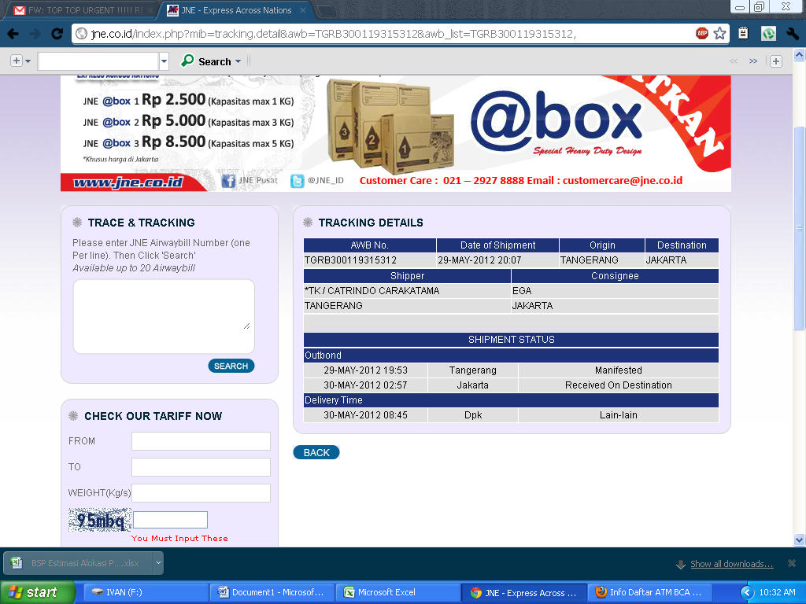
Task: Close the downloads bar with the X
Action: pyautogui.click(x=792, y=563)
